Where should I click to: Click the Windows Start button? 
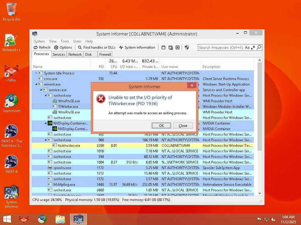tap(7, 219)
